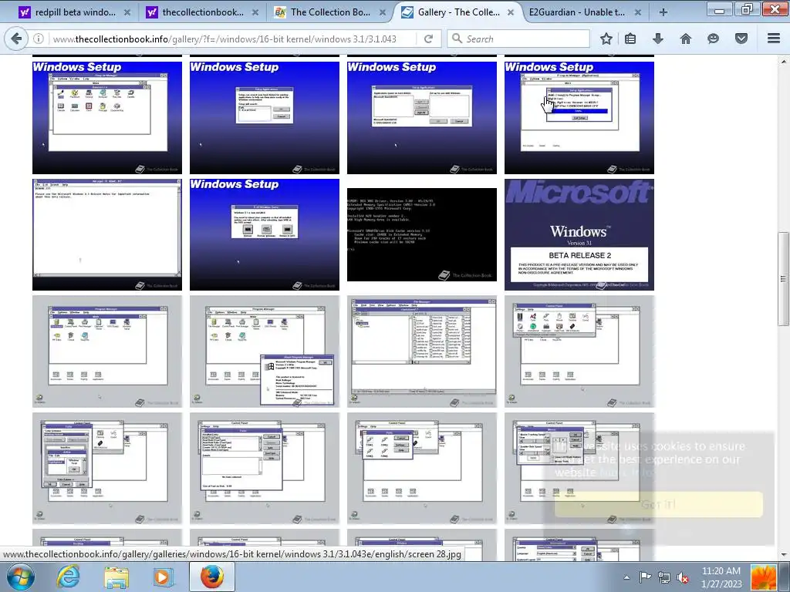Viewport: 790px width, 592px height.
Task: Open the File Manager screenshot thumbnail
Action: (422, 351)
